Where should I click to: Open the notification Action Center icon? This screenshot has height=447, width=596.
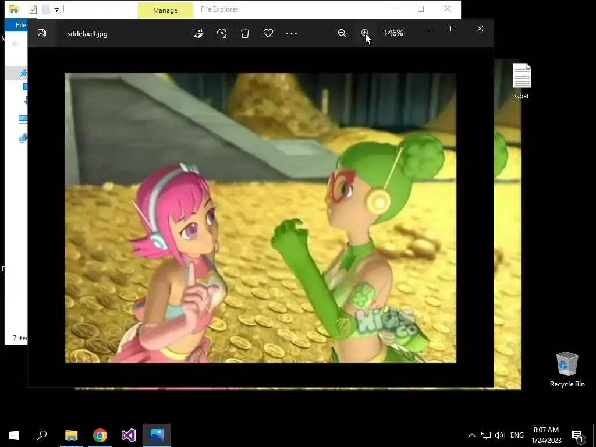click(577, 435)
